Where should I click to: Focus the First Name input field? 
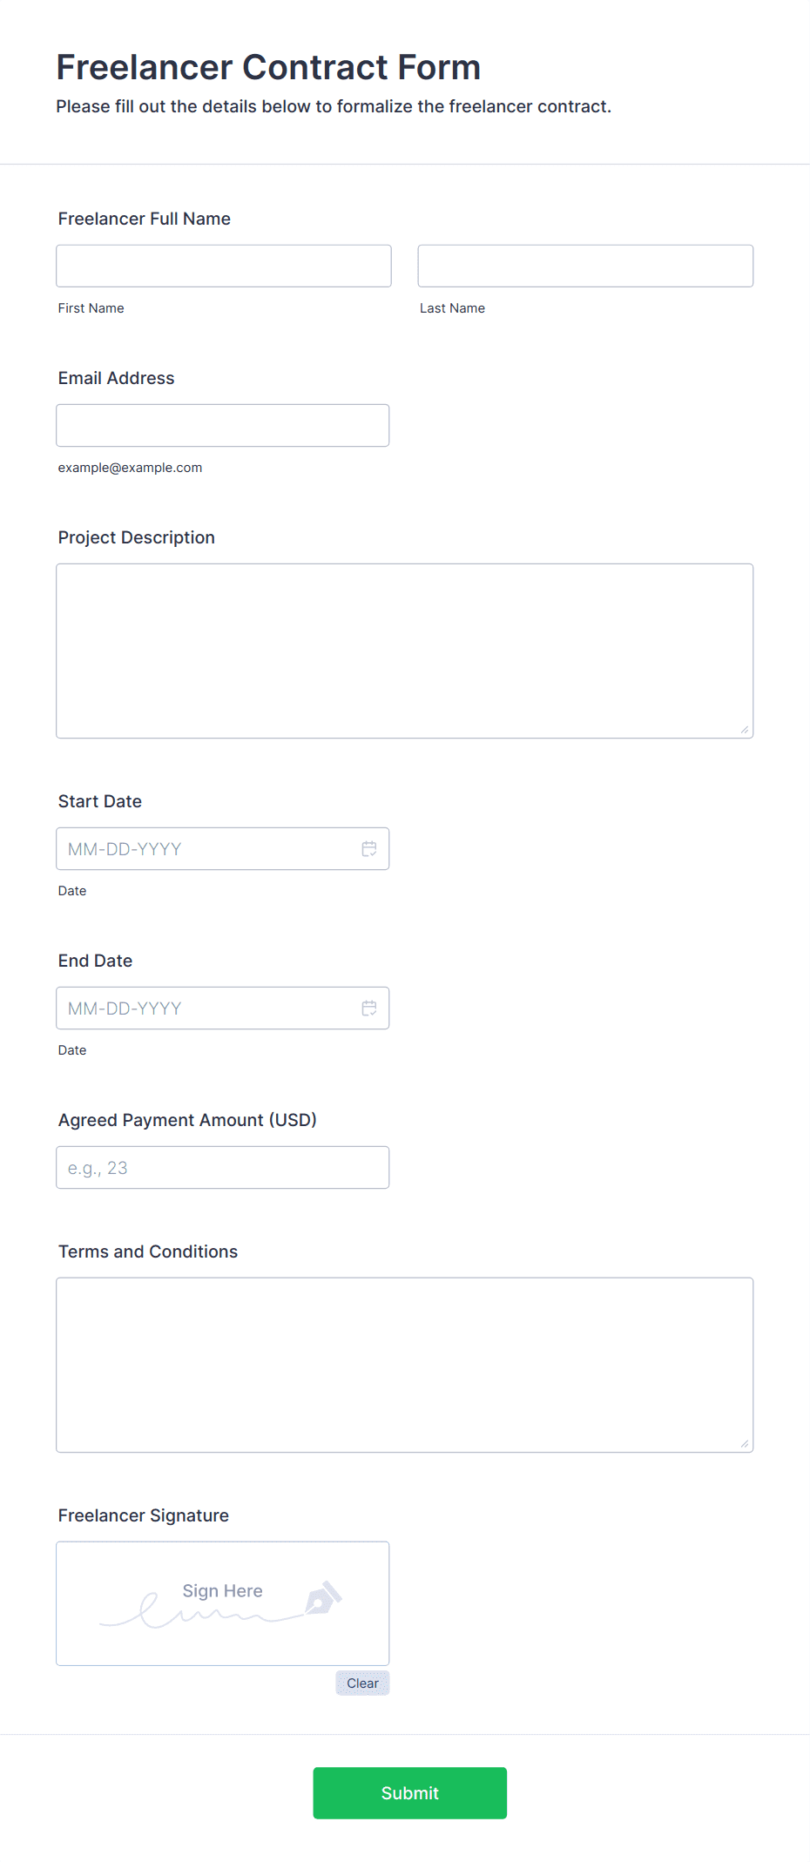coord(224,266)
